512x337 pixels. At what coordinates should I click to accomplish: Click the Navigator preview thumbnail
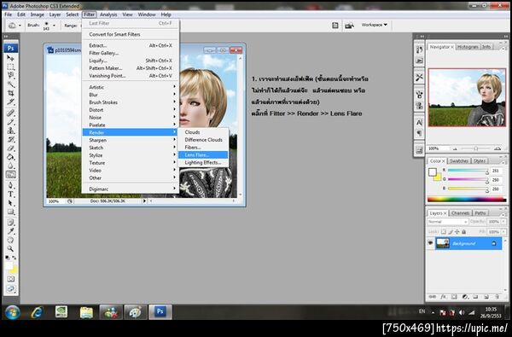pos(467,97)
